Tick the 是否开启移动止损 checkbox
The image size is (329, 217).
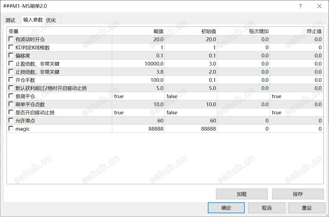point(11,112)
